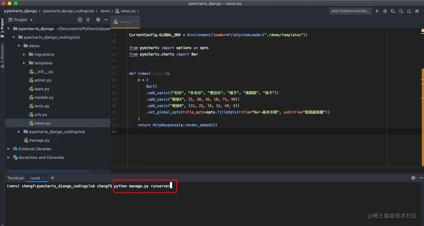This screenshot has height=226, width=424.
Task: Click CurrentConfig.GLOBAL_ENV text line
Action: 218,35
